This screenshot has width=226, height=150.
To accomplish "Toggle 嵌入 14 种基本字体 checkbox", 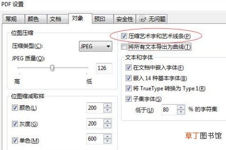I will point(129,78).
